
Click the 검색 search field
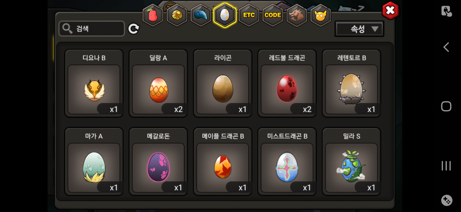click(92, 29)
